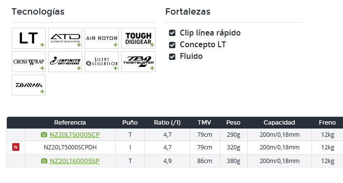343x183 pixels.
Task: Open the Tough Digigear technology icon
Action: [139, 38]
